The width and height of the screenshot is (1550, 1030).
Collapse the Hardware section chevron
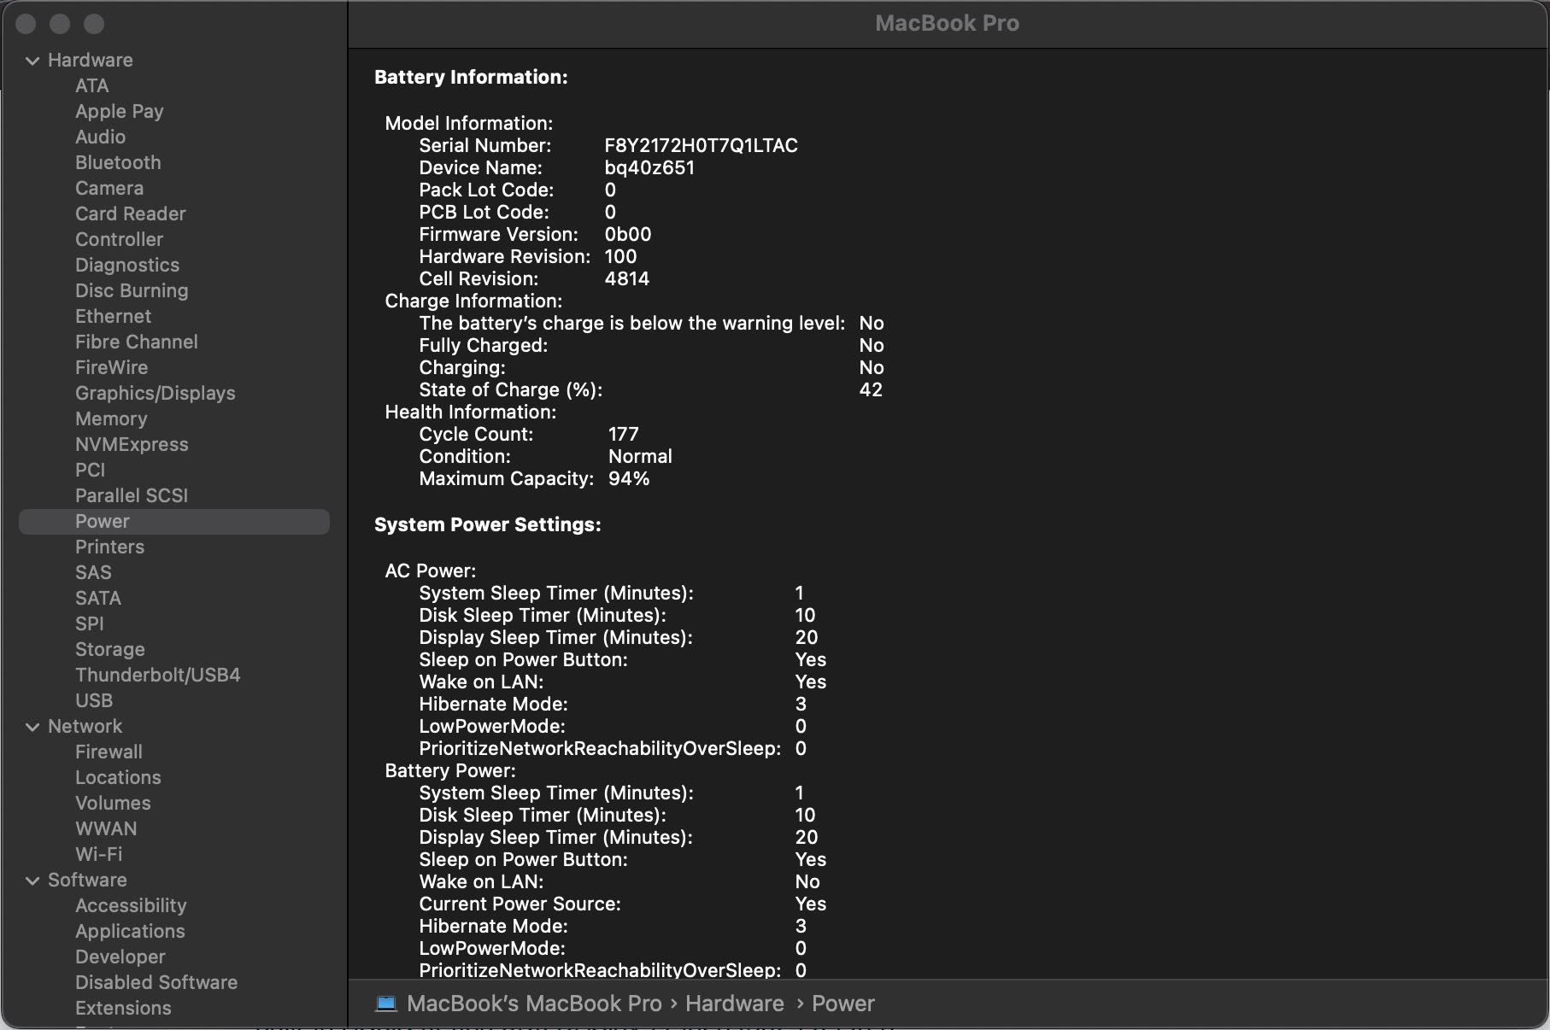pos(32,61)
